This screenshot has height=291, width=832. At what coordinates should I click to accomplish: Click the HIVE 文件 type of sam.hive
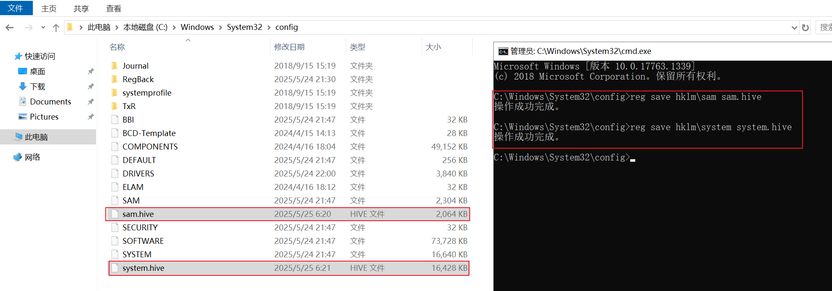coord(367,214)
